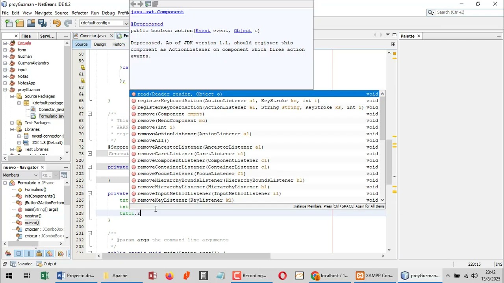Click the restore windows icon in status bar
Screen dimensions: 504x283
4,264
